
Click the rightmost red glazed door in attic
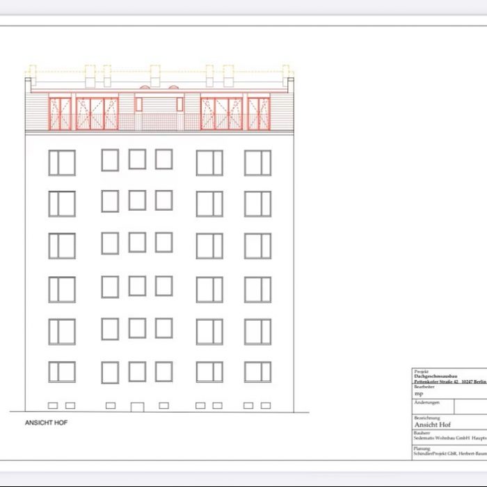pos(259,113)
